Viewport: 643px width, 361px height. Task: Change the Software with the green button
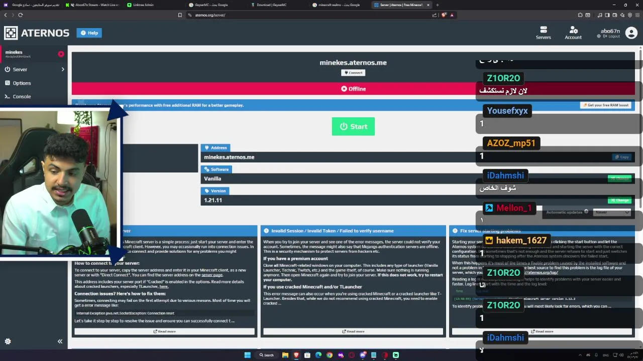pyautogui.click(x=619, y=178)
